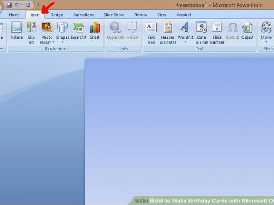
Task: Click the Hyperlink globe icon
Action: [115, 27]
